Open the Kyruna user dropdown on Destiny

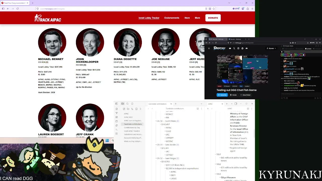pyautogui.click(x=271, y=48)
